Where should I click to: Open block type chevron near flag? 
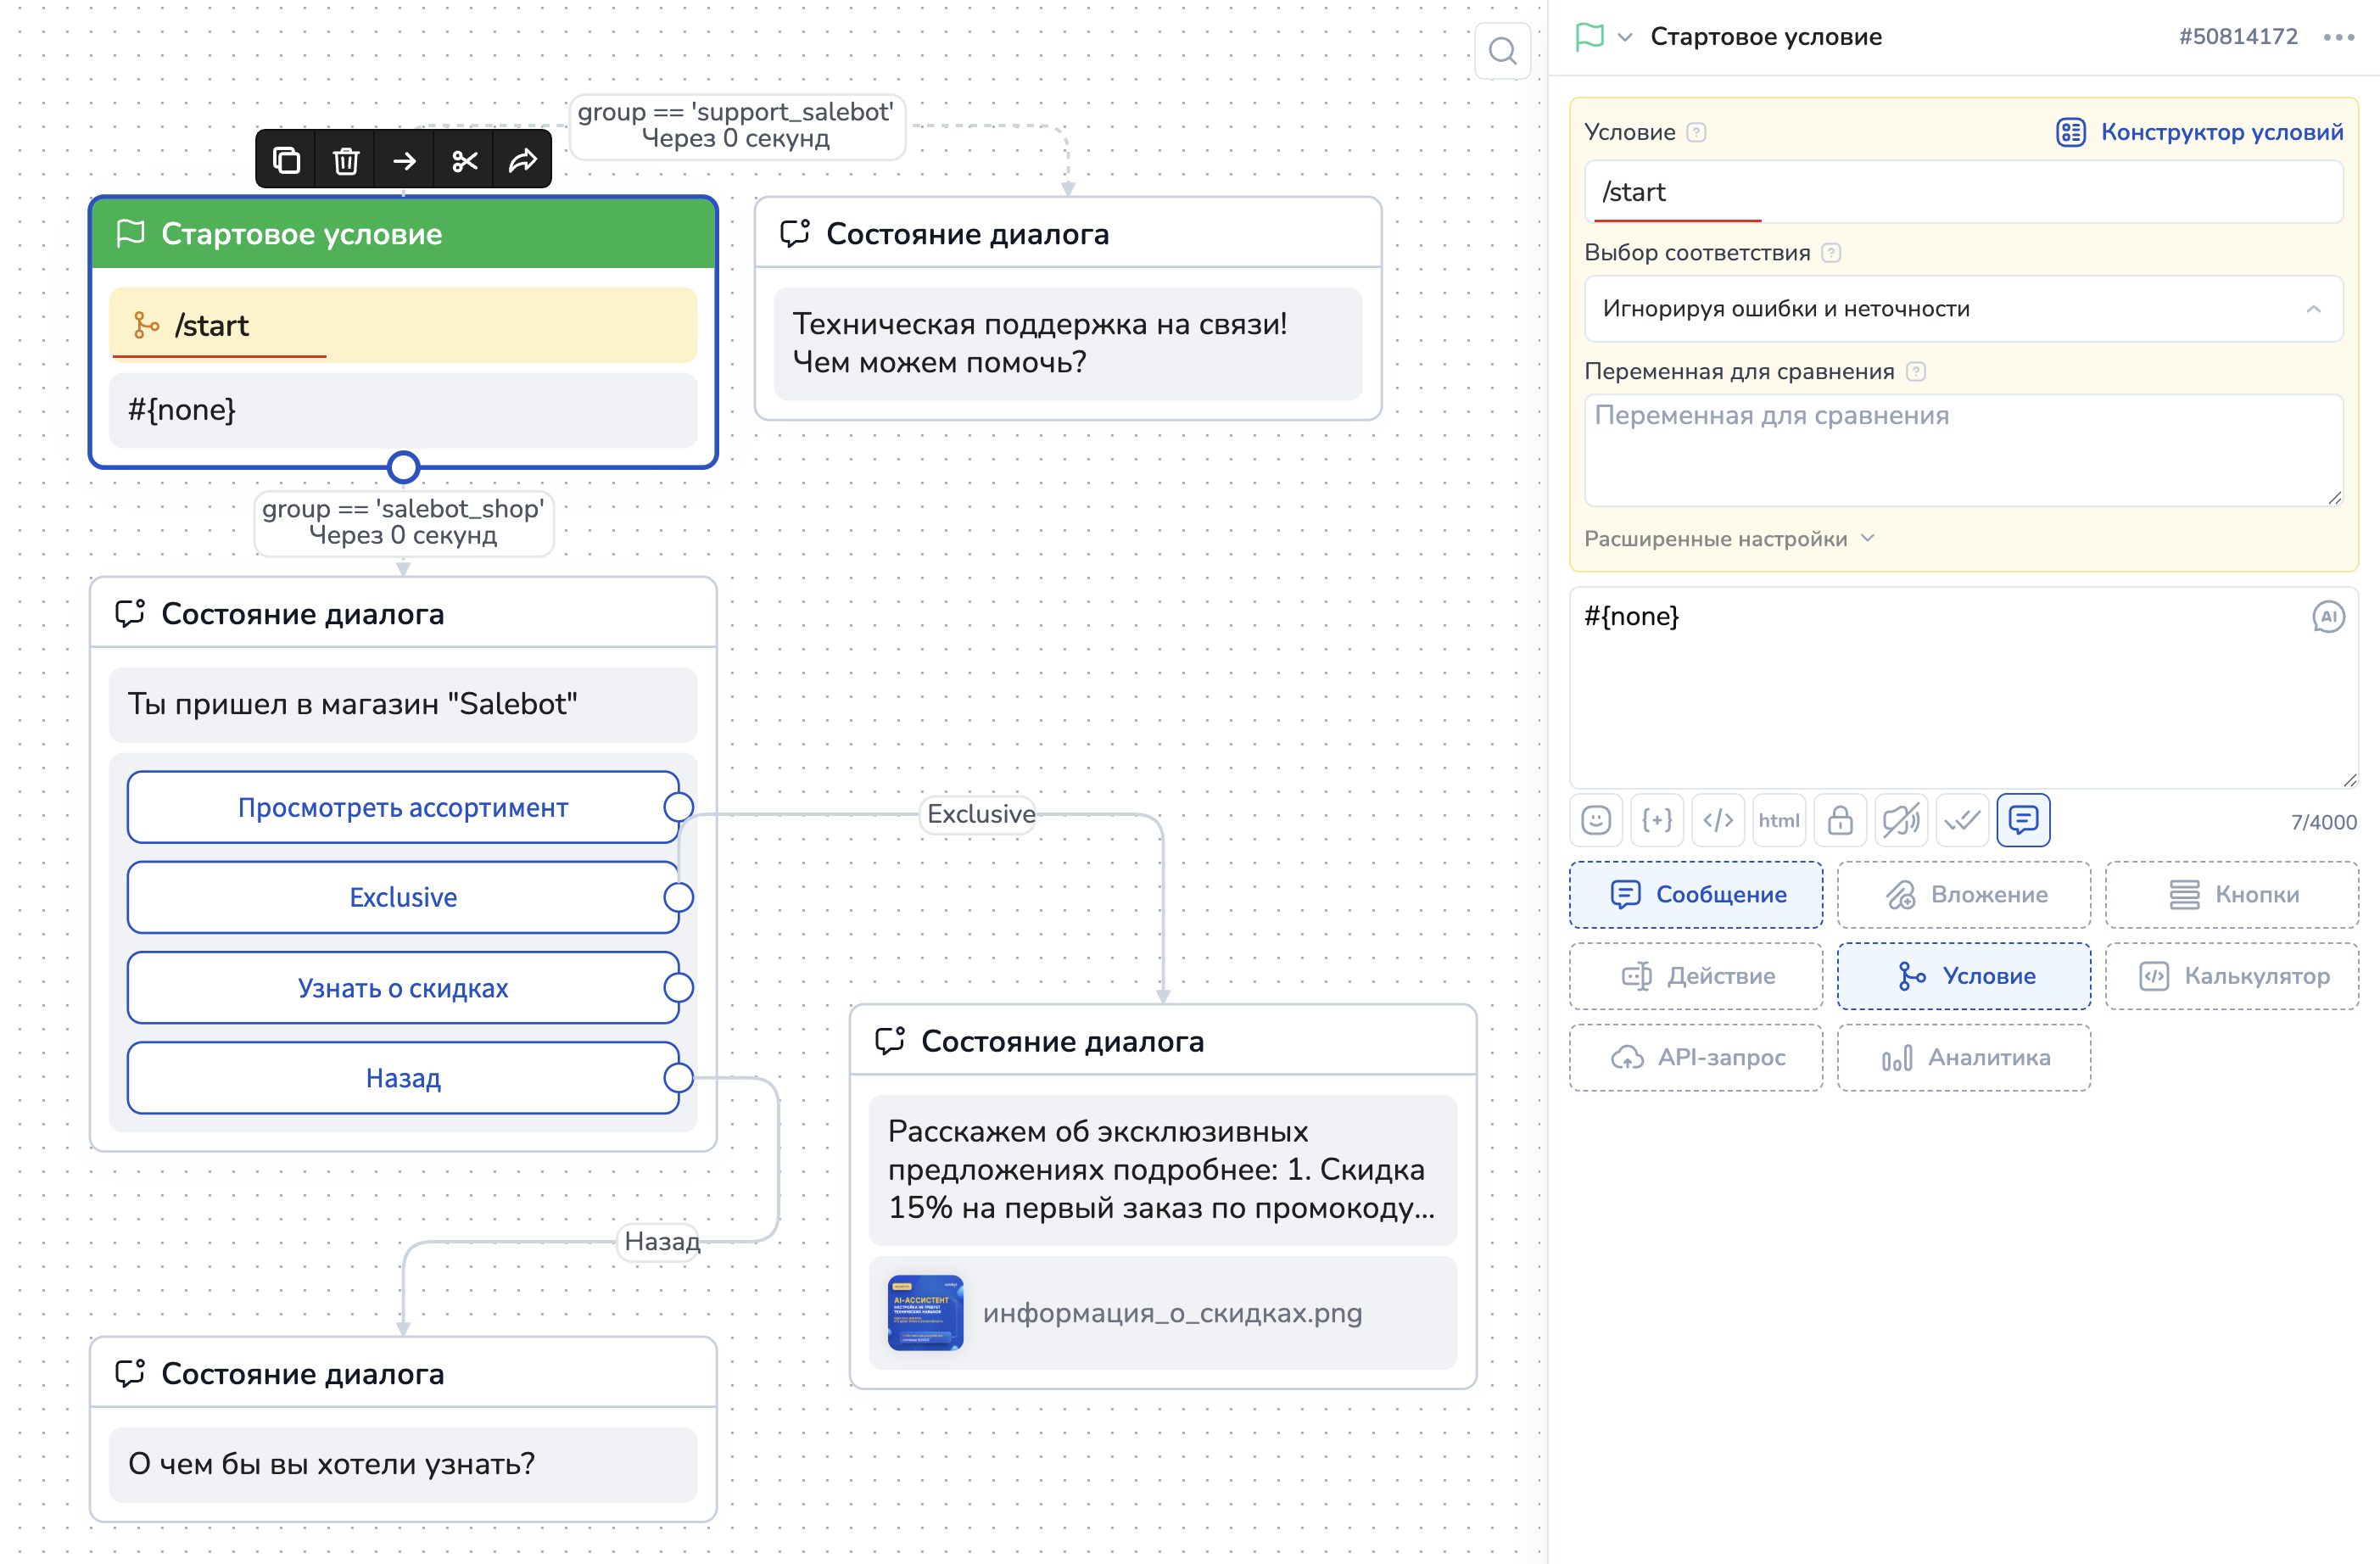(x=1625, y=38)
